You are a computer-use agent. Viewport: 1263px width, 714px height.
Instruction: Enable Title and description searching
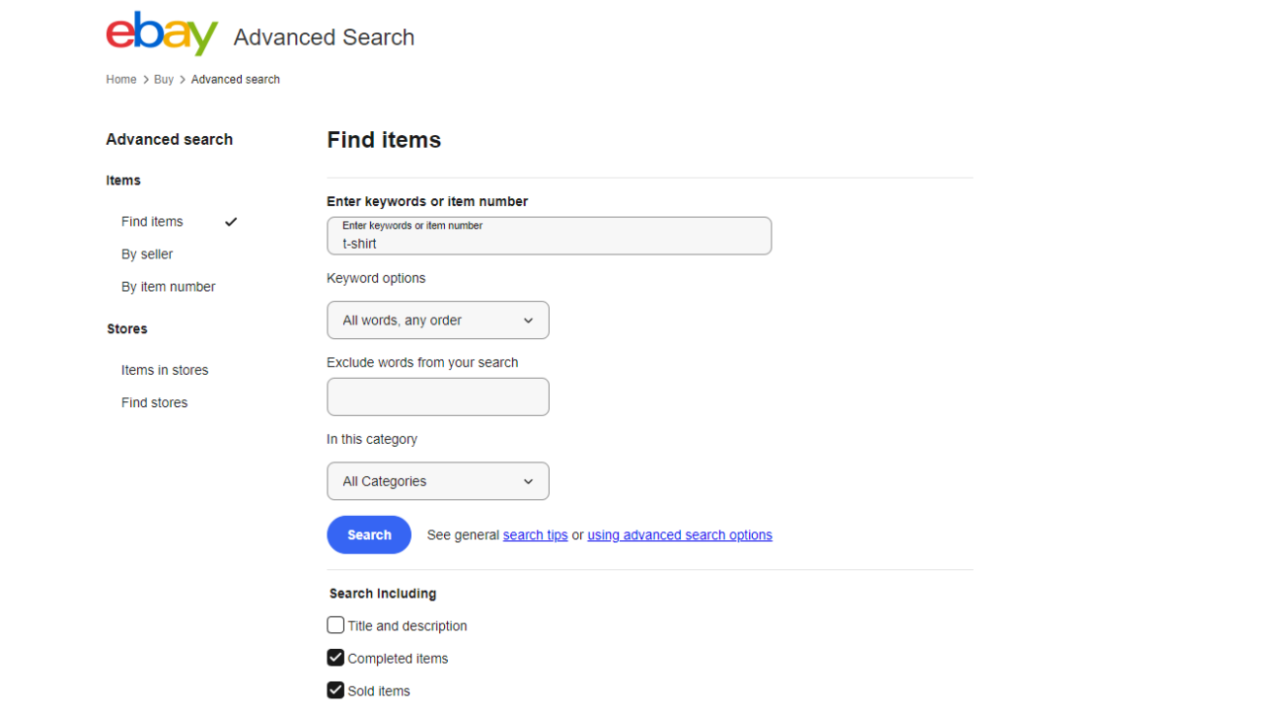pyautogui.click(x=335, y=624)
